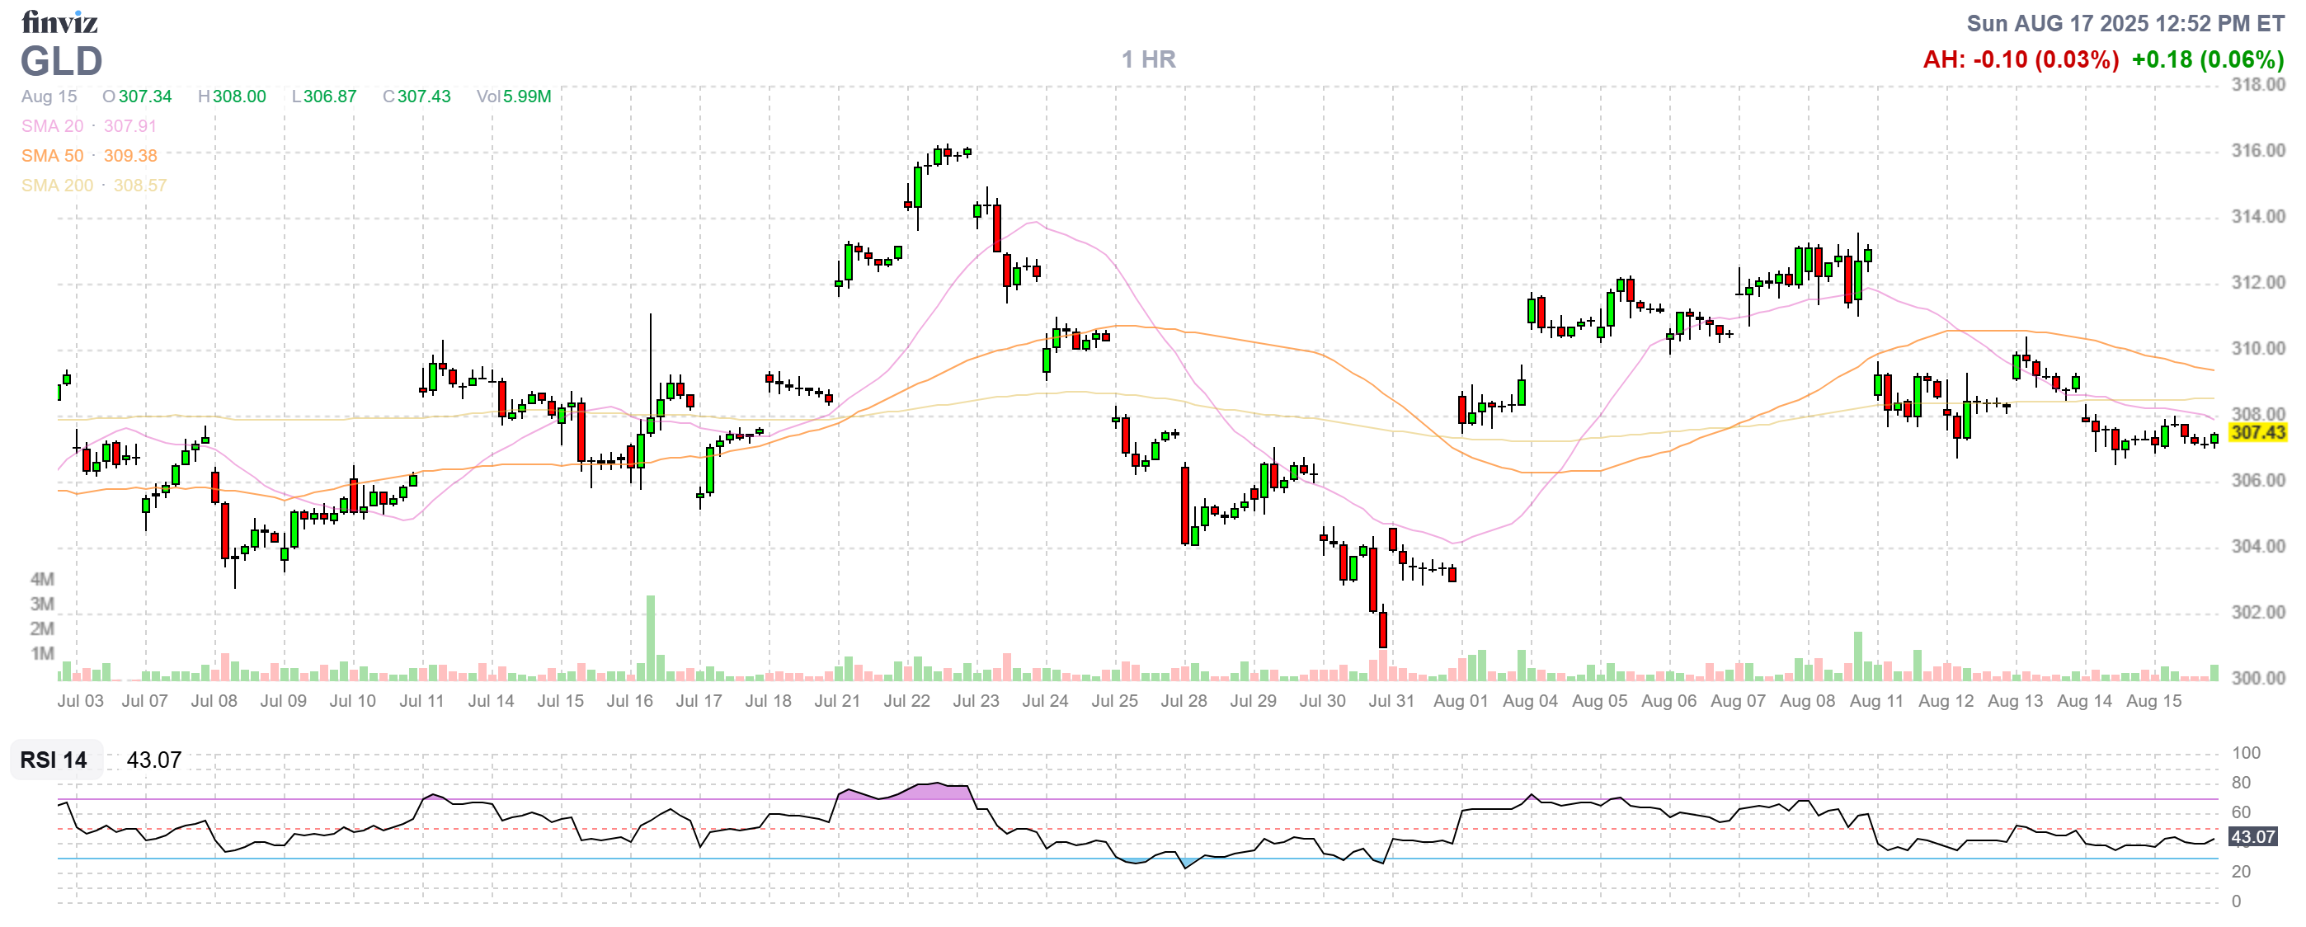Viewport: 2306px width, 927px height.
Task: Click the Vol 5.99M readout
Action: tap(514, 96)
